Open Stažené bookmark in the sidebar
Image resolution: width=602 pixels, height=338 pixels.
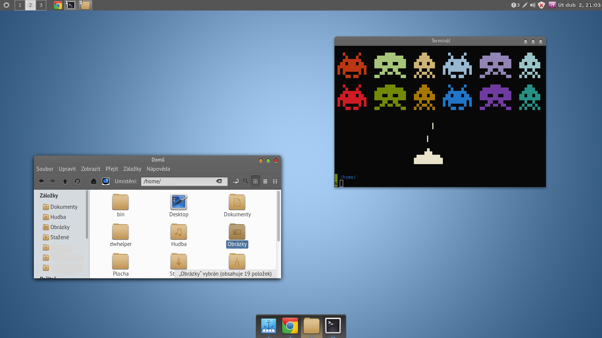[59, 237]
